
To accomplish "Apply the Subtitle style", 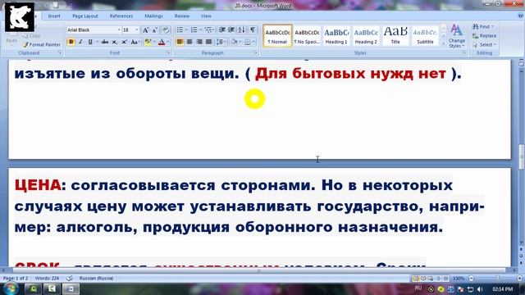I will (x=425, y=35).
